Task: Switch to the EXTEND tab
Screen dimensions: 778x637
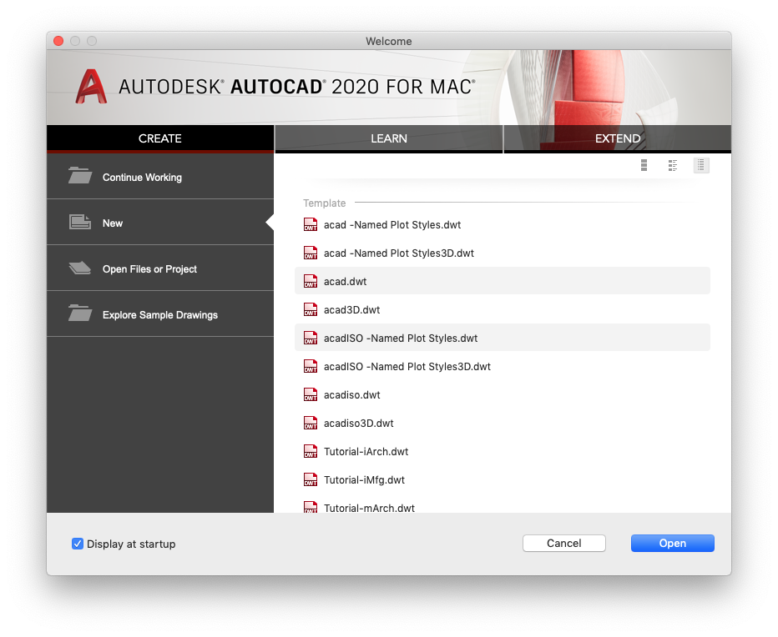Action: [x=617, y=138]
